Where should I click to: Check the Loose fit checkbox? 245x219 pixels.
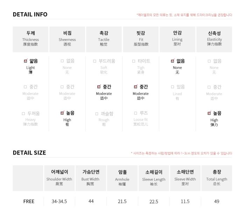point(136,113)
